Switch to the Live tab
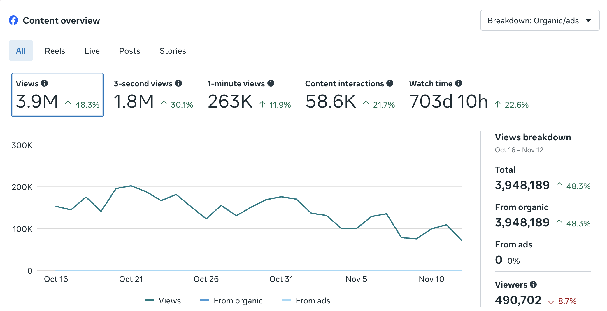The height and width of the screenshot is (311, 607). 92,51
